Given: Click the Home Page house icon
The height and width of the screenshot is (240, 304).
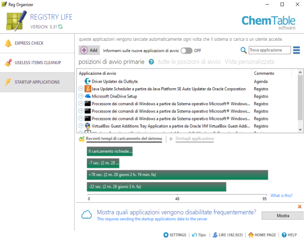Looking at the screenshot, I should [x=251, y=235].
